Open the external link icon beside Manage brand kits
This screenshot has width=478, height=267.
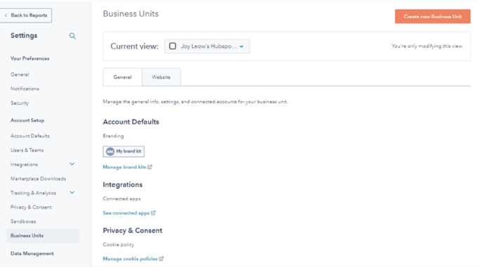150,167
